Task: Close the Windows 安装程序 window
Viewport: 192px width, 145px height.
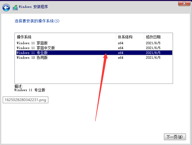Action: 184,3
